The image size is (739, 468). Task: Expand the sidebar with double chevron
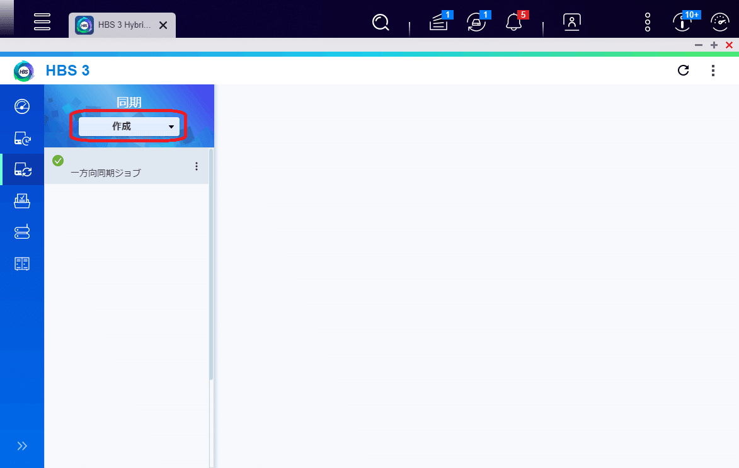(x=21, y=446)
